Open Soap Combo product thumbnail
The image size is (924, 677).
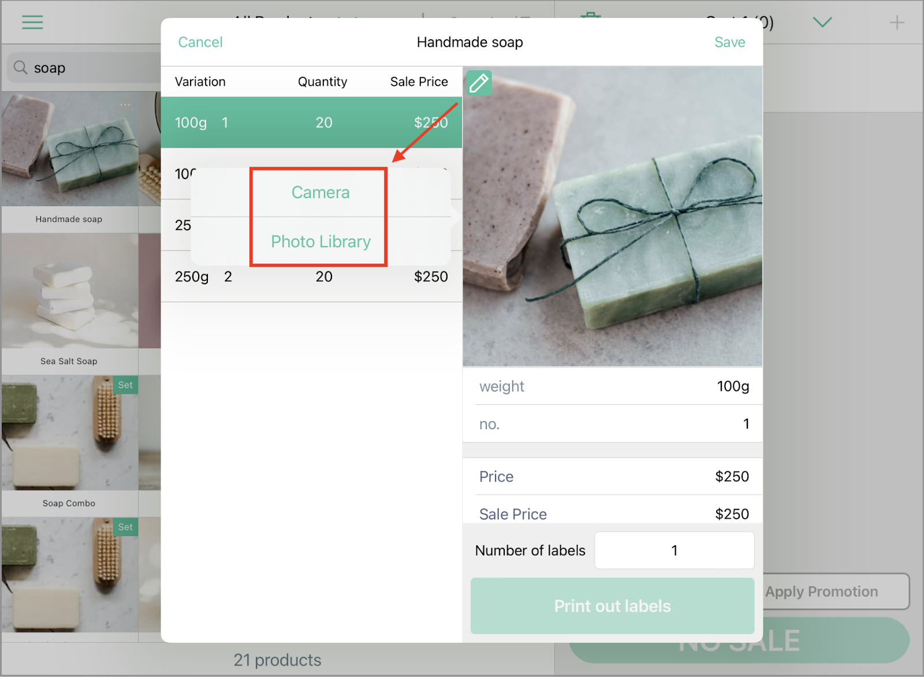pyautogui.click(x=69, y=433)
